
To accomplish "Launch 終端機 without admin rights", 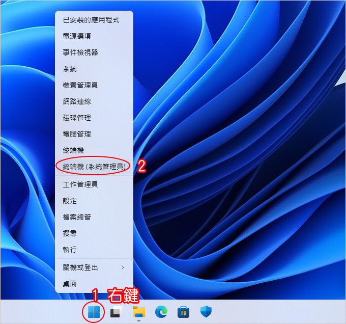I will (x=94, y=150).
